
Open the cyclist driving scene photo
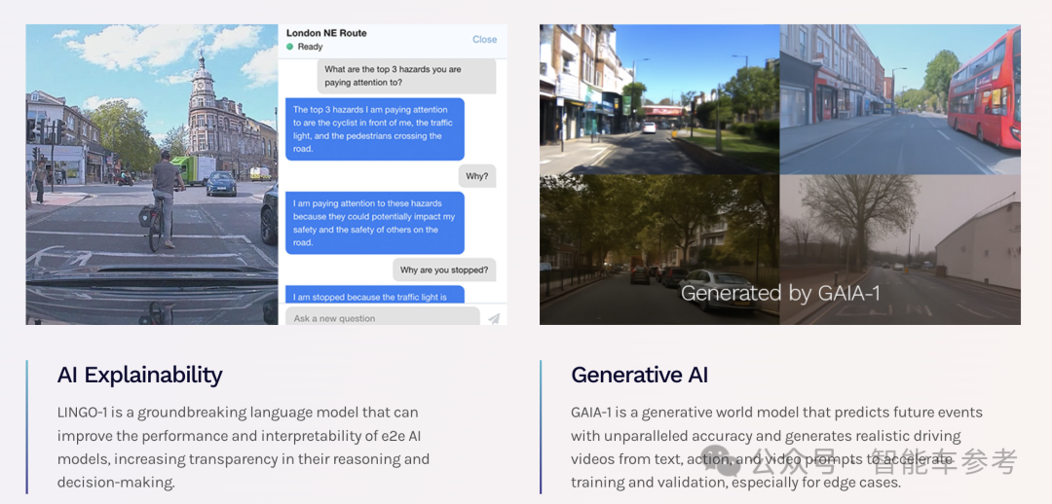point(152,175)
